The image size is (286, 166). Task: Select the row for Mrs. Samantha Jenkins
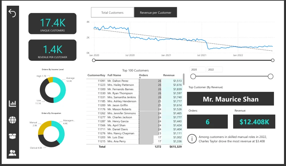click(x=134, y=97)
